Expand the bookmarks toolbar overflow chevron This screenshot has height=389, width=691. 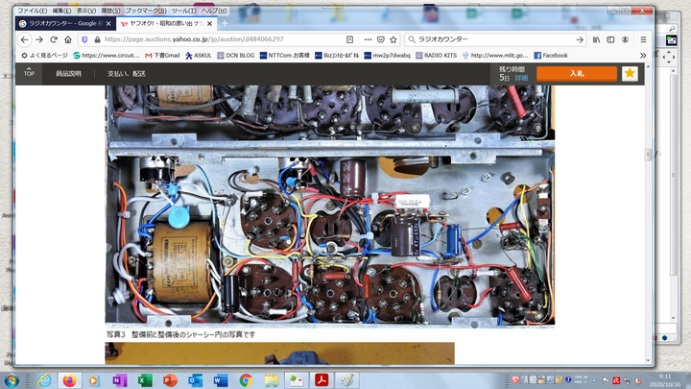pyautogui.click(x=642, y=56)
